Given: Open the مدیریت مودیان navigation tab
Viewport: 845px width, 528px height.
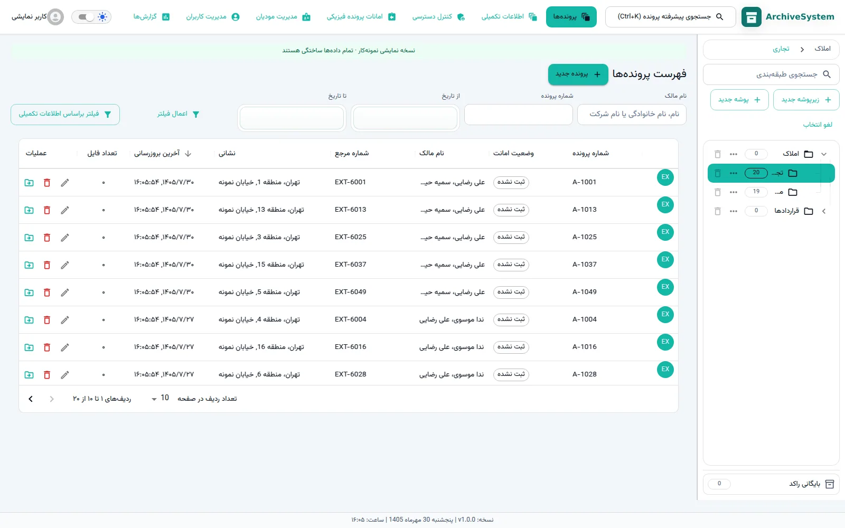Looking at the screenshot, I should [283, 17].
